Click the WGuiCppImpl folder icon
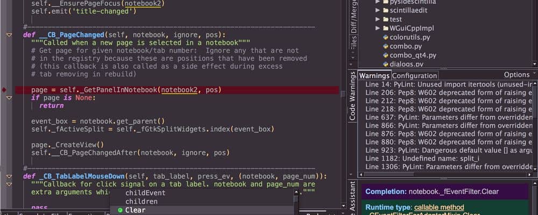538x215 pixels. tap(386, 28)
